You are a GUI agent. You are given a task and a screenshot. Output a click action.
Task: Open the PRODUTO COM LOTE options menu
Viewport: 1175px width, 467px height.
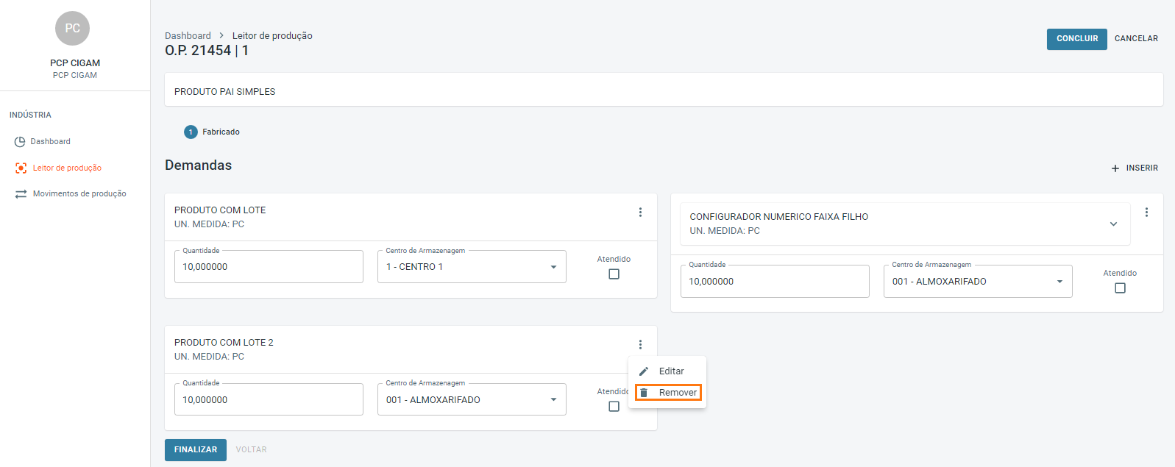(x=640, y=213)
